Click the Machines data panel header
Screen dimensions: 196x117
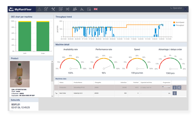point(120,79)
